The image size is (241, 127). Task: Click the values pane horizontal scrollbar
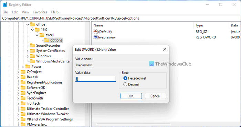(133, 124)
